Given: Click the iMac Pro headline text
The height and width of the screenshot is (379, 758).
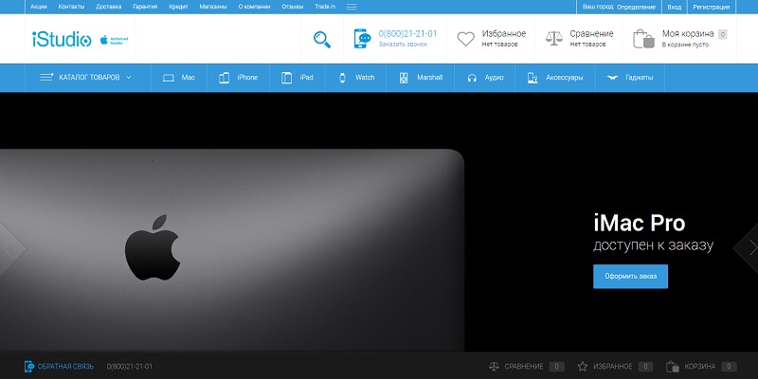Looking at the screenshot, I should point(639,224).
